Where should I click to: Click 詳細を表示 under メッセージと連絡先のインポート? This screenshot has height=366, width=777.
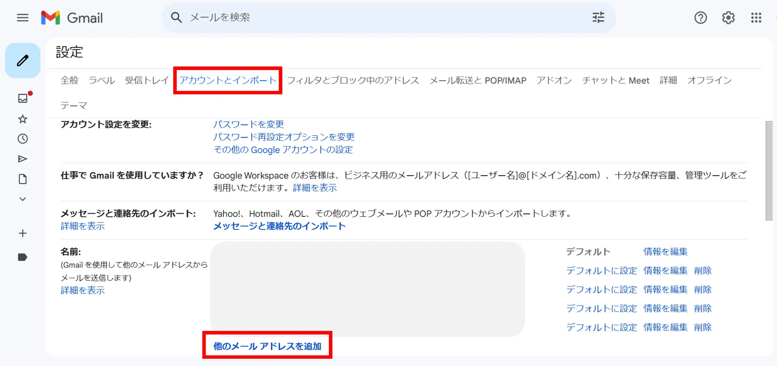click(83, 226)
